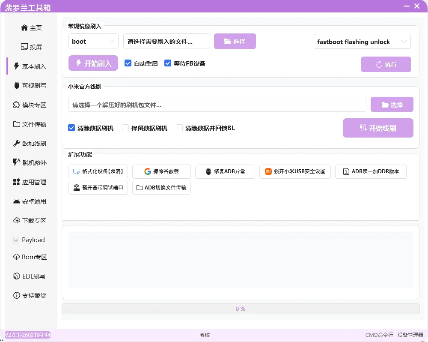Click the 执行 button
This screenshot has height=342, width=428.
point(386,64)
